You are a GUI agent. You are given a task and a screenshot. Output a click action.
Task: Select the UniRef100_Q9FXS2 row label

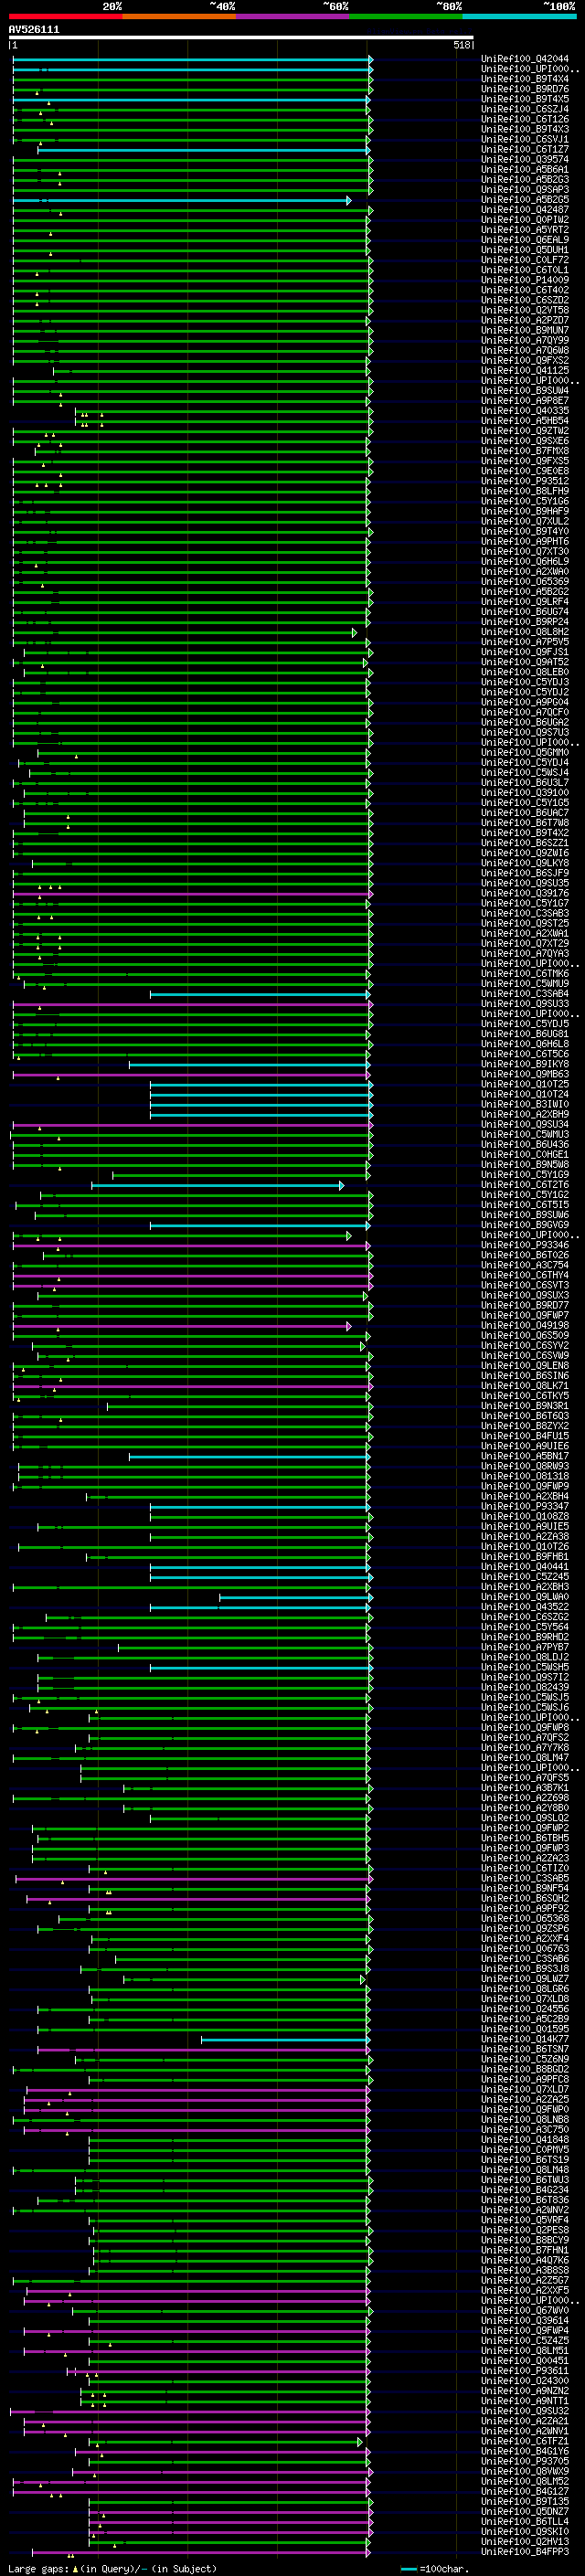pos(525,360)
